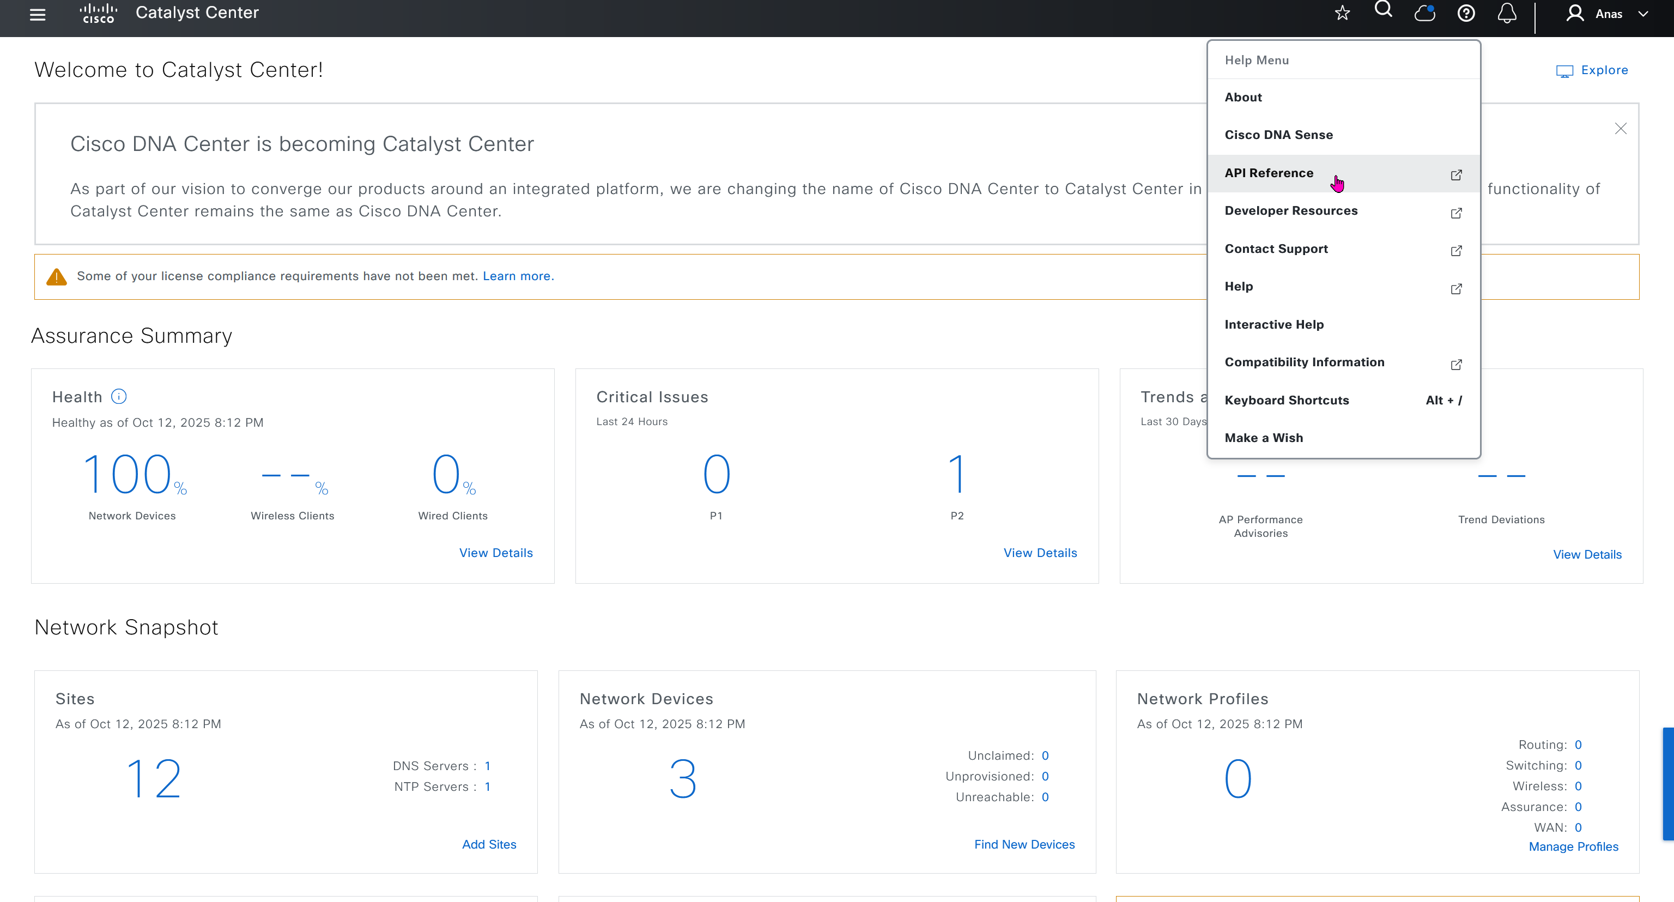This screenshot has height=902, width=1674.
Task: Choose Cisco DNA Sense menu item
Action: pyautogui.click(x=1278, y=135)
